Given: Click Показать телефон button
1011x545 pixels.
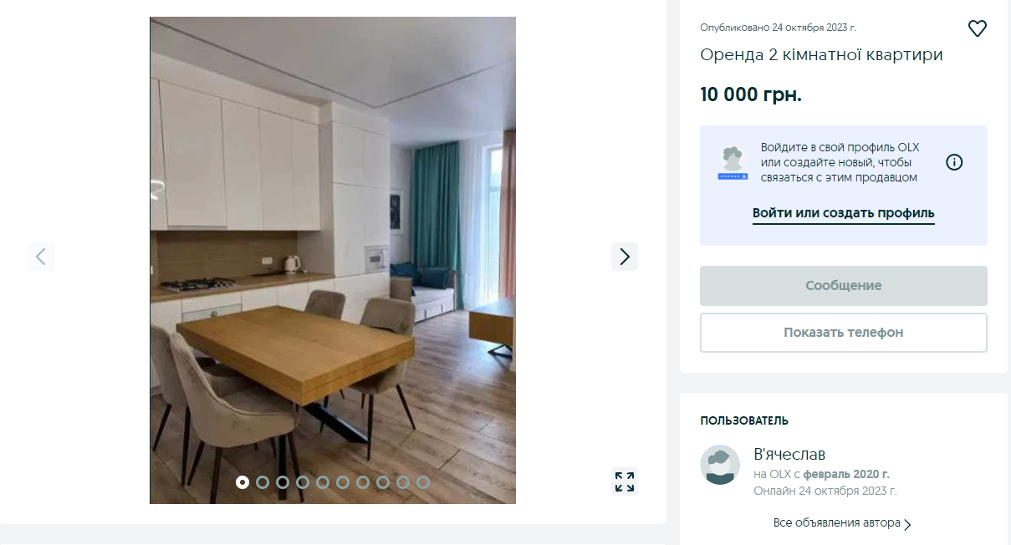Looking at the screenshot, I should tap(844, 333).
